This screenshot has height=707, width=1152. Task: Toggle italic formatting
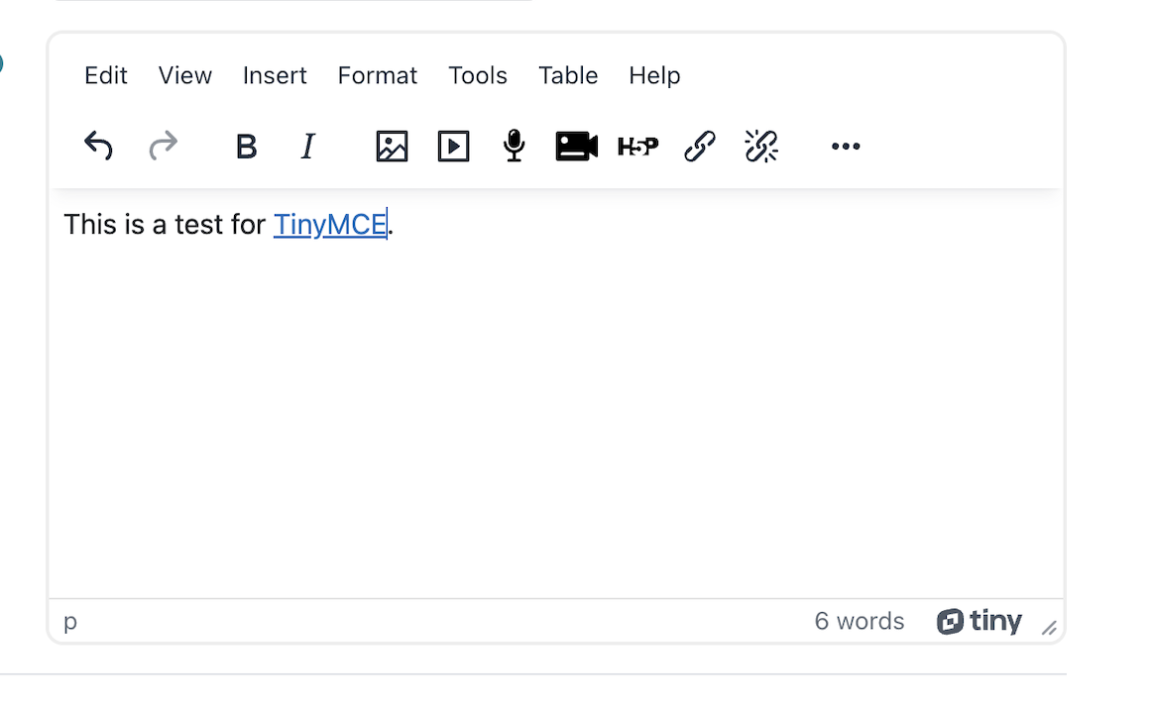click(308, 146)
